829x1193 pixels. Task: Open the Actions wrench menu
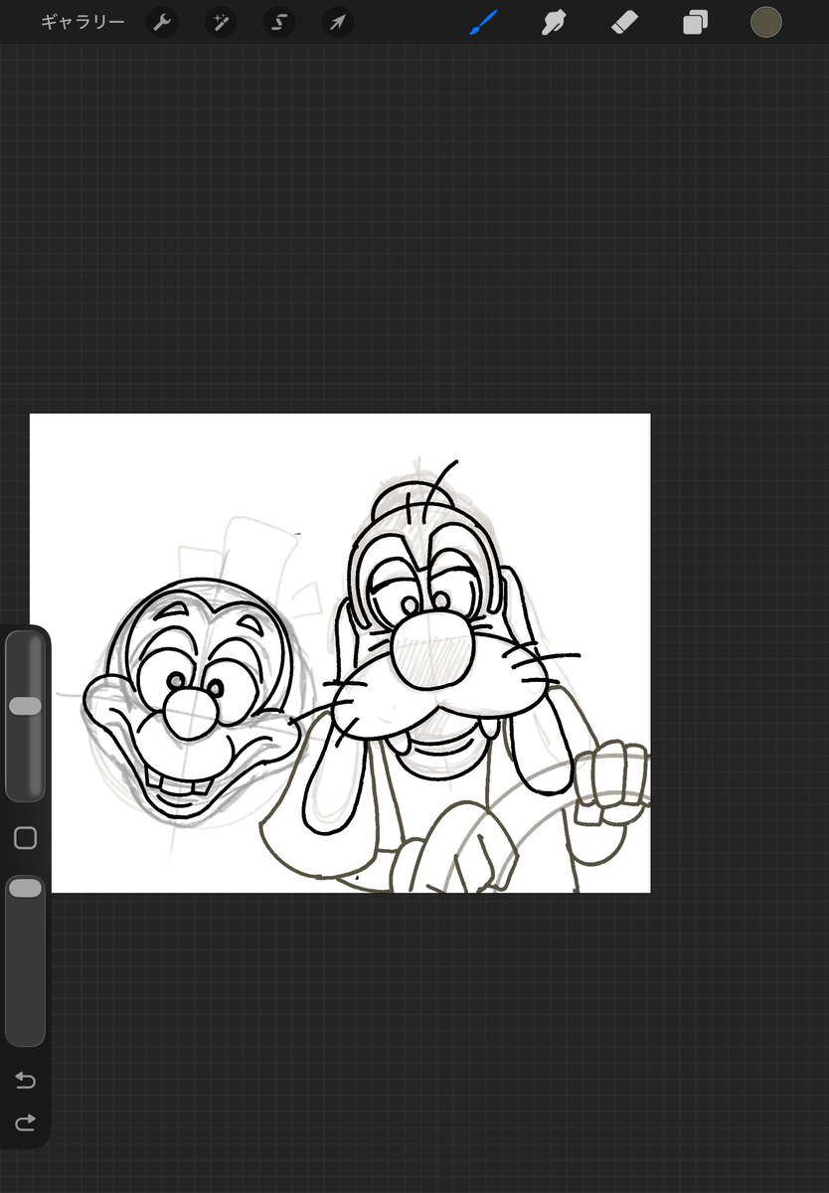(162, 22)
